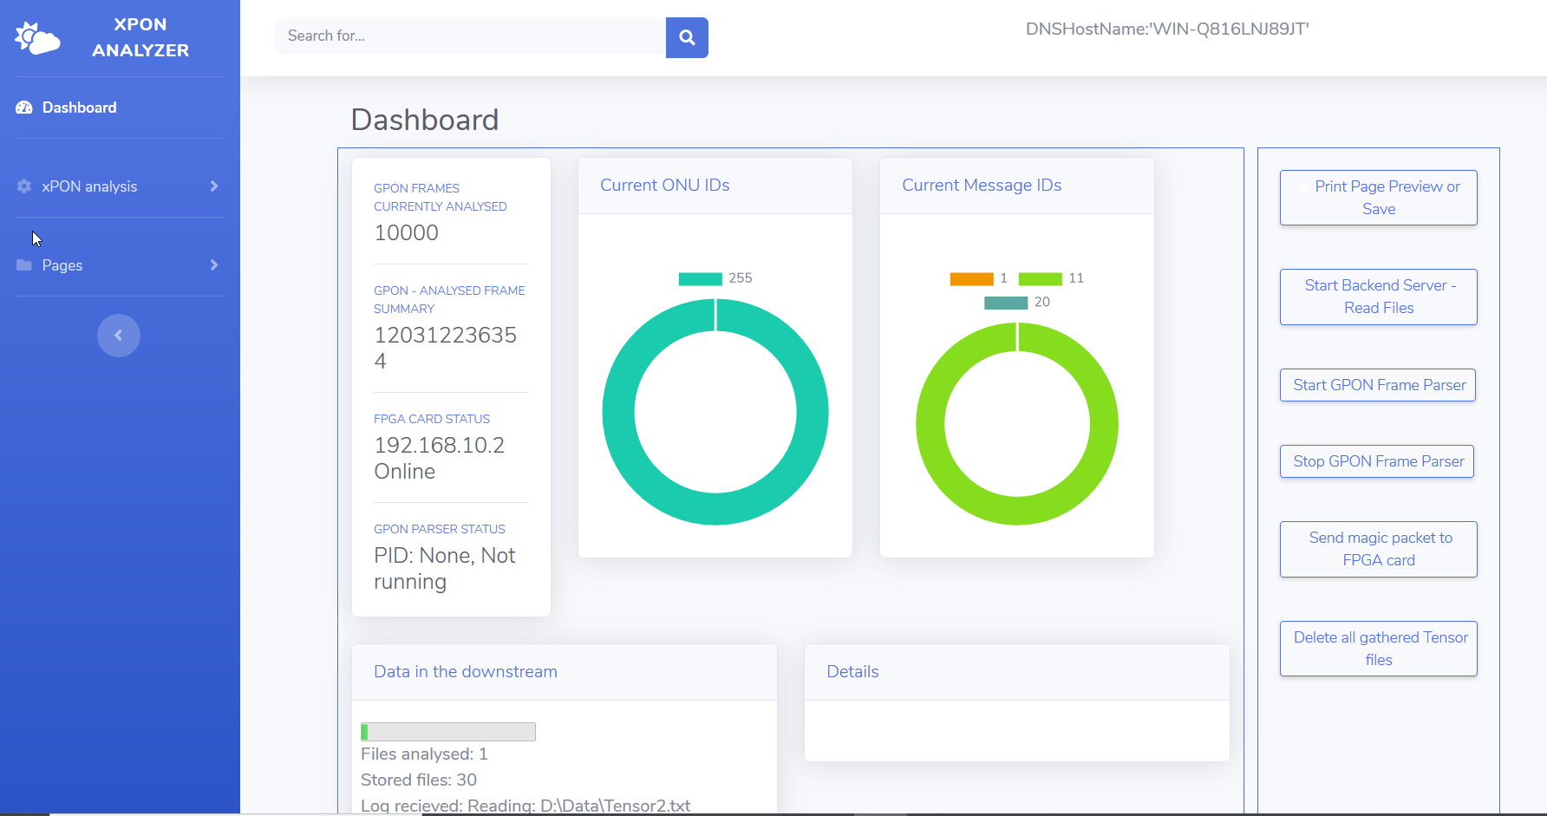Image resolution: width=1547 pixels, height=816 pixels.
Task: Click the FPGA status 192.168.10.2 Online
Action: [x=439, y=458]
